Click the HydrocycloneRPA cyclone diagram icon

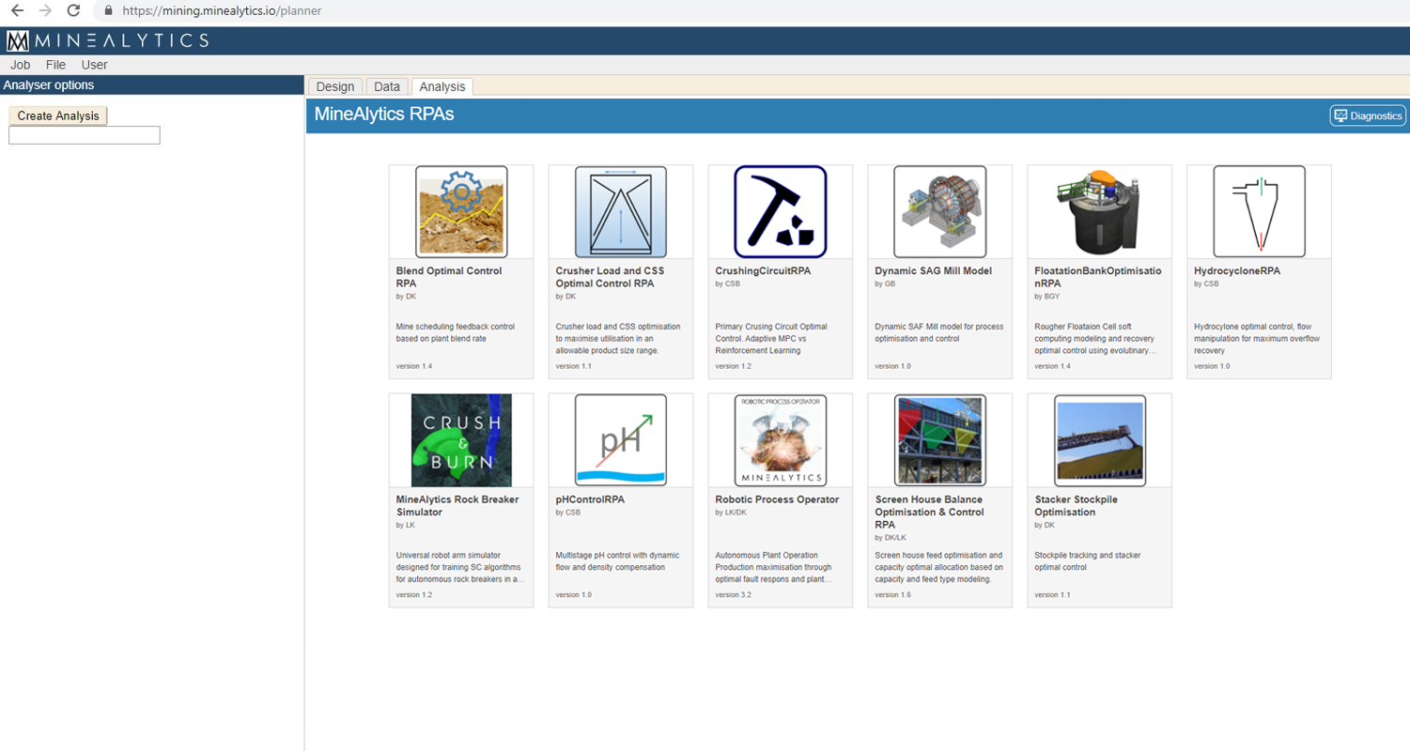point(1260,212)
